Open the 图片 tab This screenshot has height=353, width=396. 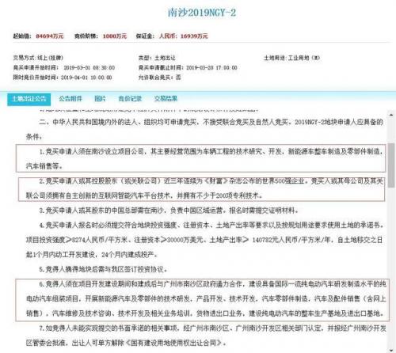click(101, 99)
